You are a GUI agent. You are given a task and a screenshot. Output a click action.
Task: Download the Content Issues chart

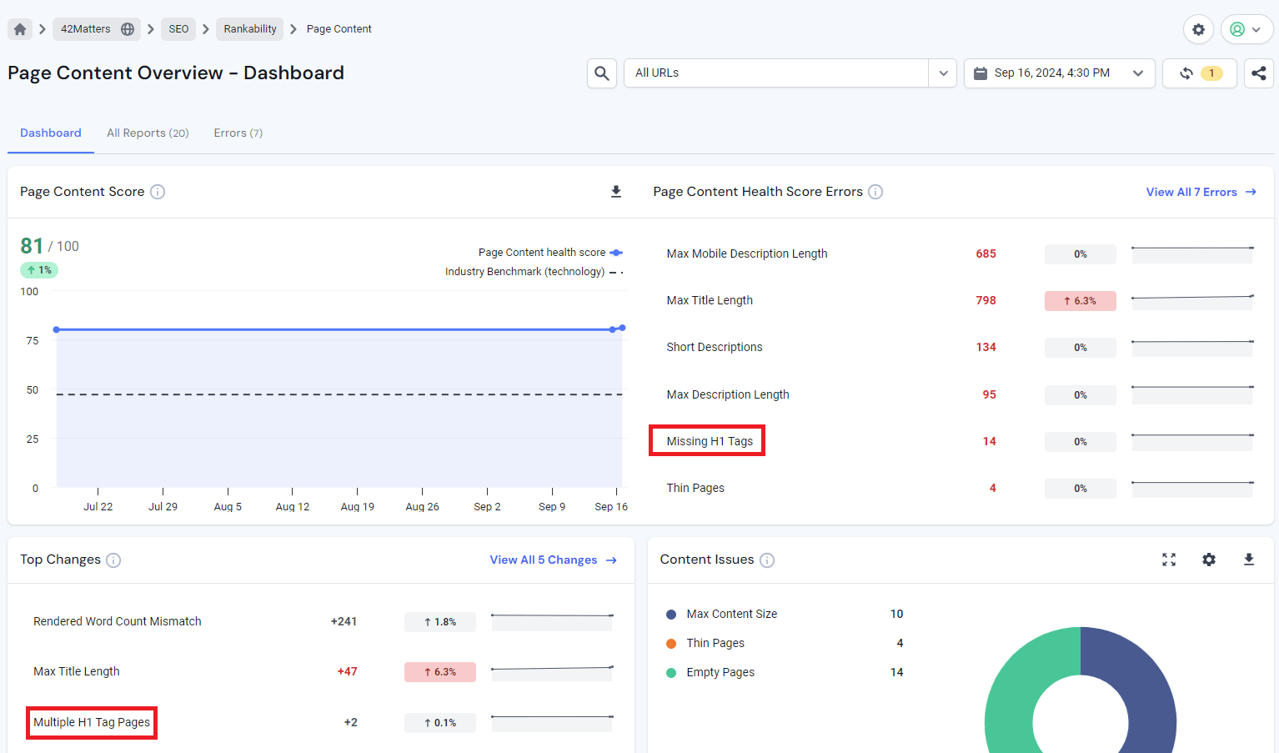(x=1249, y=560)
